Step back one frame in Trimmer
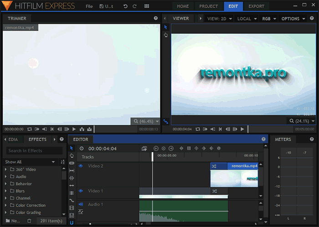The width and height of the screenshot is (319, 227). [59, 129]
